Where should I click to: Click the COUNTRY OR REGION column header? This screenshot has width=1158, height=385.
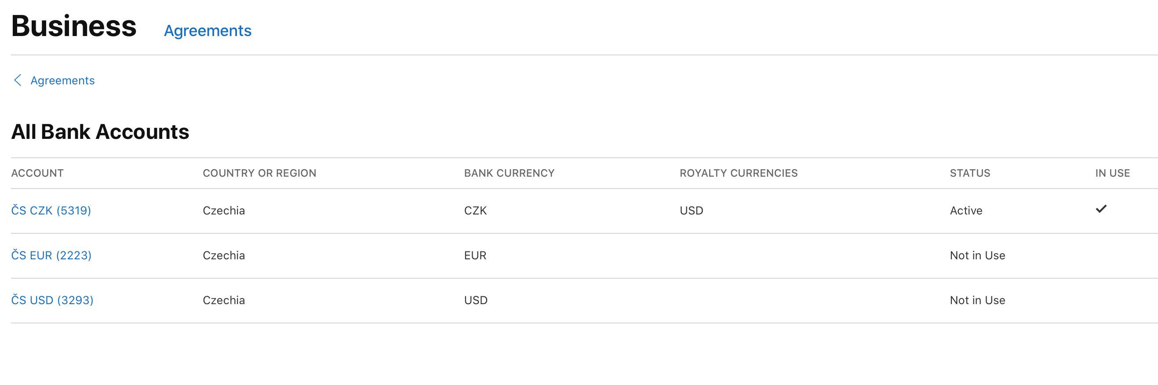pyautogui.click(x=259, y=173)
